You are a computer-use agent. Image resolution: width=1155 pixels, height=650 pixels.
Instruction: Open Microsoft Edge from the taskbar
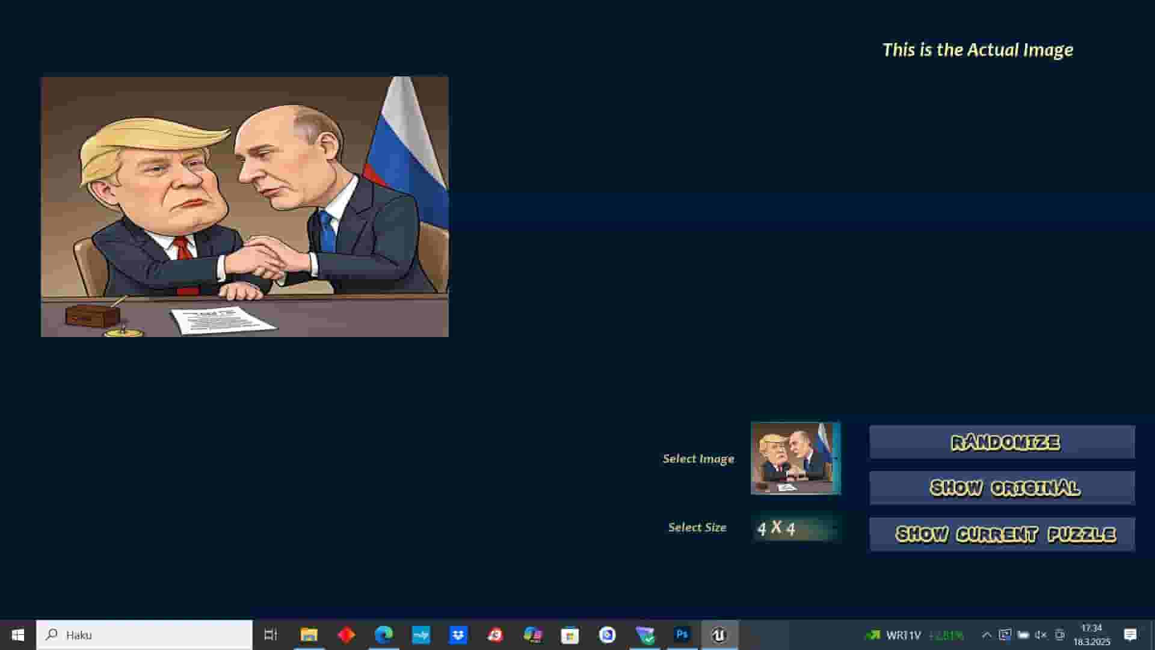tap(383, 635)
